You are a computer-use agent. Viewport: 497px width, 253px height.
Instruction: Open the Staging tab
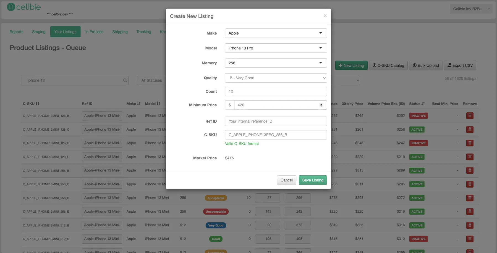(x=39, y=32)
